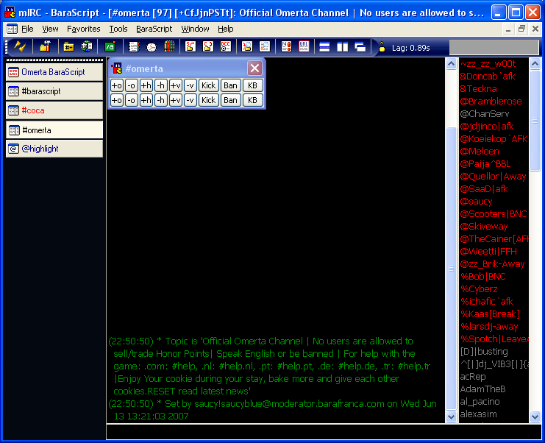Open the Scripts Editor toolbar icon

click(x=110, y=47)
